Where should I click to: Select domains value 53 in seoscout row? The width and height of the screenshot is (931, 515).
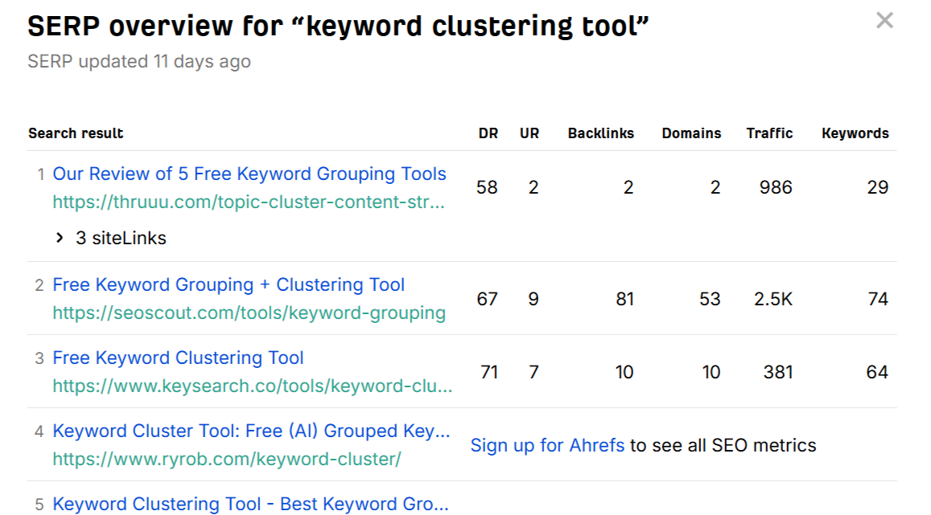click(710, 299)
